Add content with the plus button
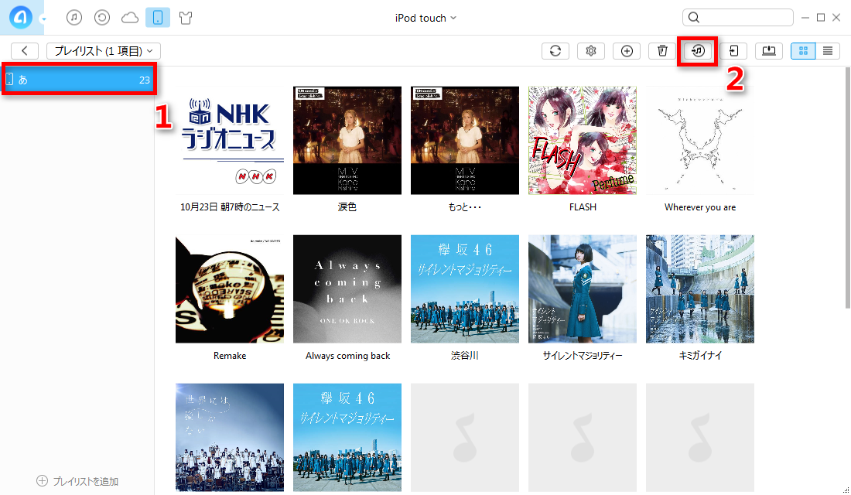The height and width of the screenshot is (495, 851). (x=627, y=50)
